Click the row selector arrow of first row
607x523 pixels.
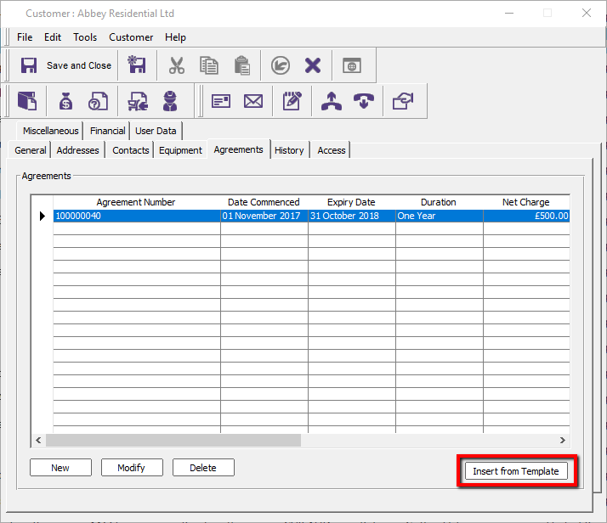pyautogui.click(x=43, y=216)
